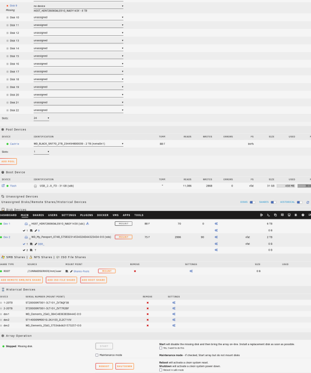Open Disk 13 unassigned dropdown
Image resolution: width=311 pixels, height=373 pixels.
pyautogui.click(x=79, y=41)
